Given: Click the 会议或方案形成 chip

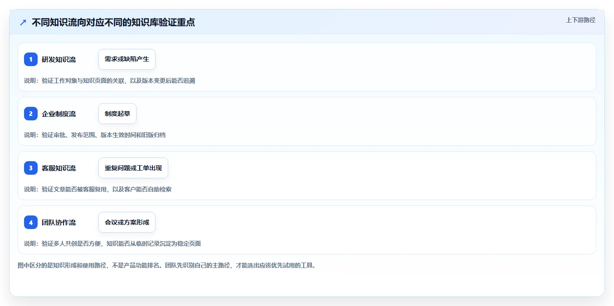Looking at the screenshot, I should coord(127,222).
